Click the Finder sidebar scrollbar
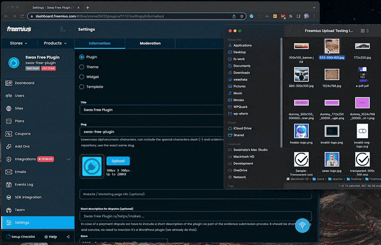 click(281, 92)
